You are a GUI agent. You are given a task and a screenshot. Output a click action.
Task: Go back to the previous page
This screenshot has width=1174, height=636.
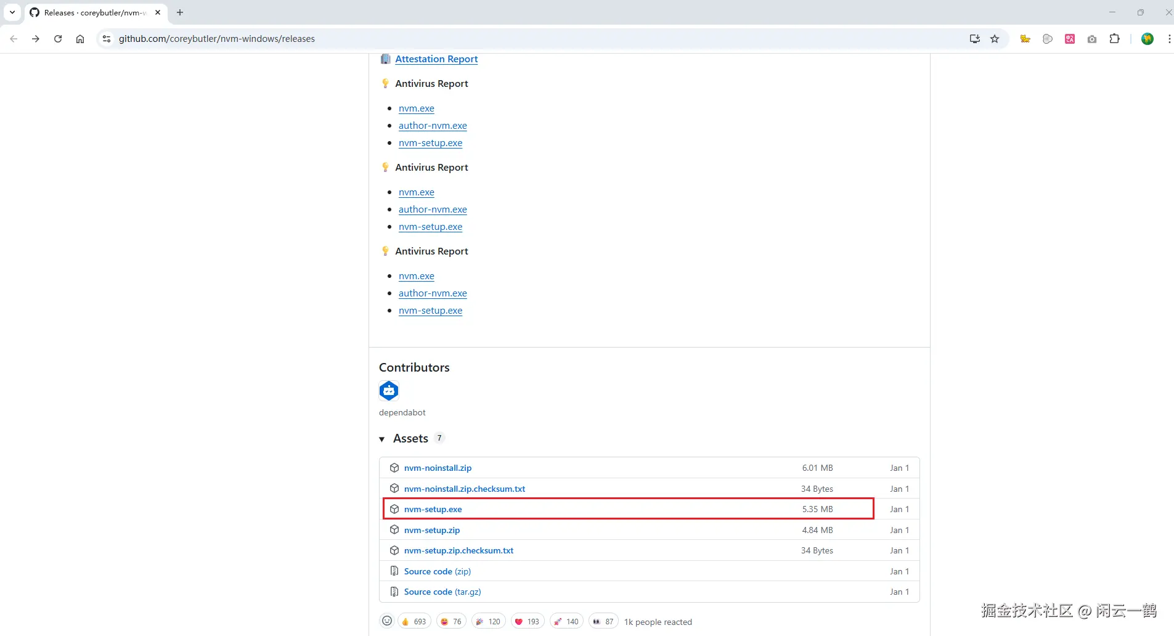[x=14, y=39]
